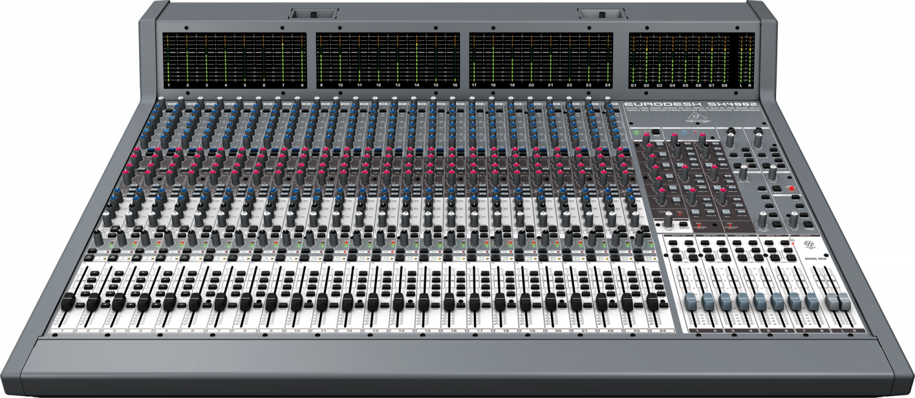Toggle channel 1 mute button above its fader
915x398 pixels.
[88, 258]
